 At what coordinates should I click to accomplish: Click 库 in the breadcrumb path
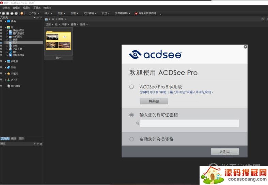pos(53,19)
